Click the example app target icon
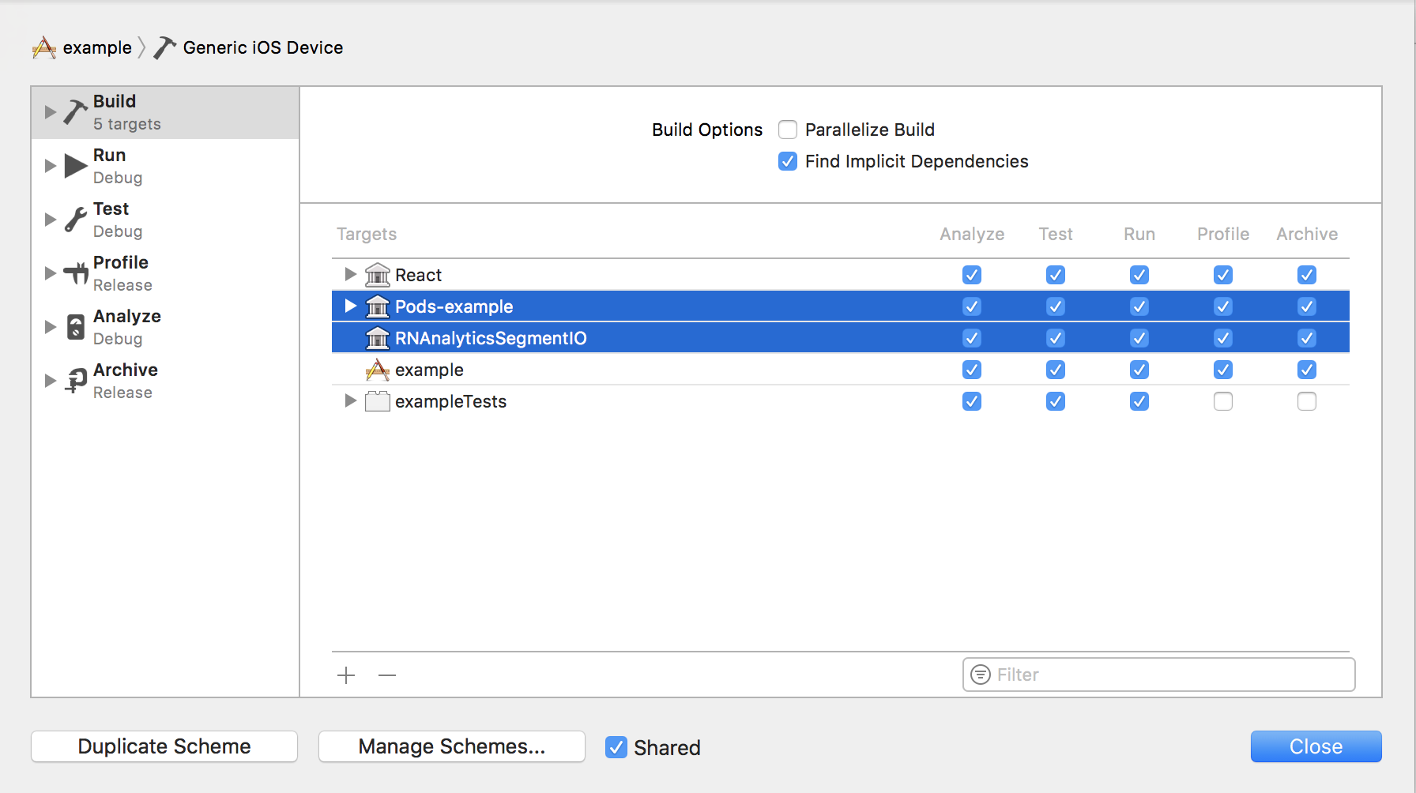The image size is (1416, 793). coord(378,370)
